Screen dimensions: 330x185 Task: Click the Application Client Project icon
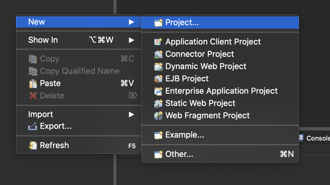[158, 42]
